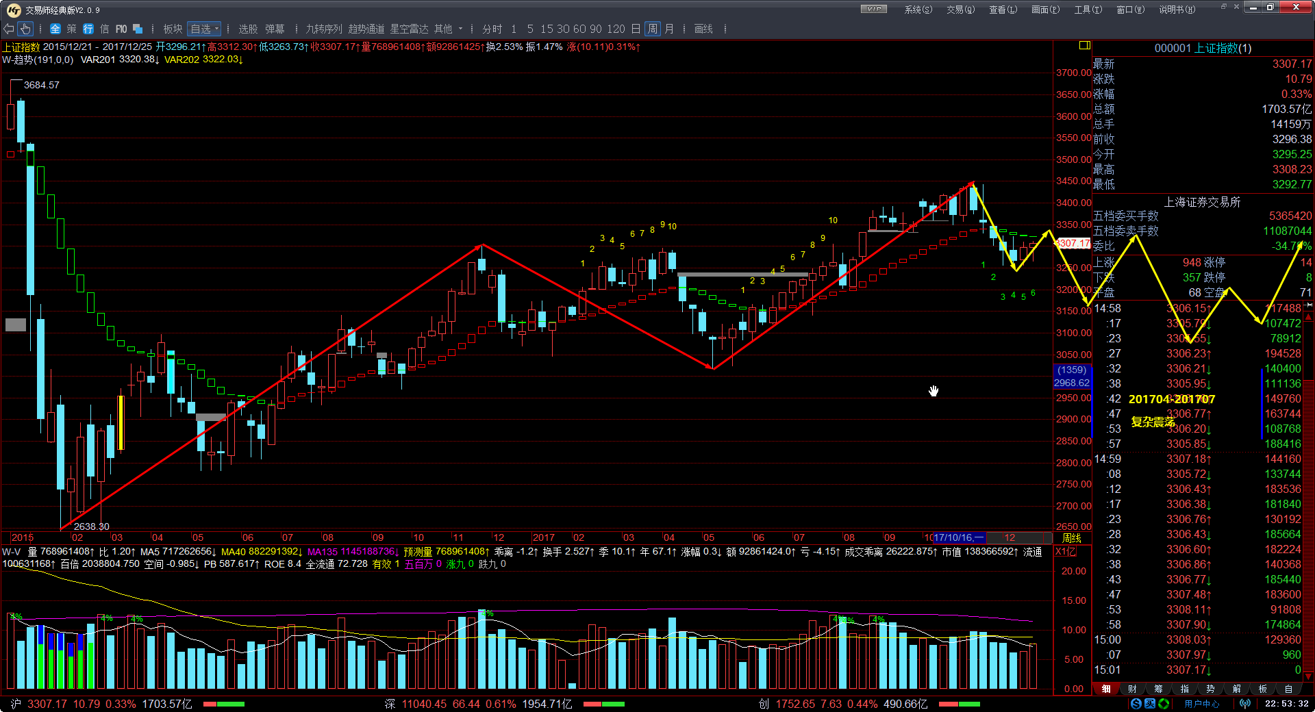Viewport: 1315px width, 712px height.
Task: Click the blue 全 toolbar icon
Action: pos(55,29)
